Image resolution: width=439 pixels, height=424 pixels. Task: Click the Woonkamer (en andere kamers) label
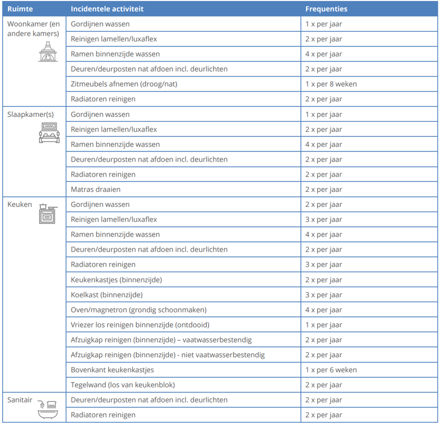(33, 29)
